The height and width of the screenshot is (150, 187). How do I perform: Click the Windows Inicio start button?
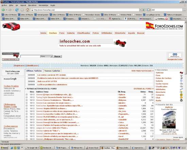point(4,148)
